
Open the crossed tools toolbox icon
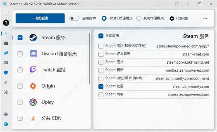click(x=6, y=92)
